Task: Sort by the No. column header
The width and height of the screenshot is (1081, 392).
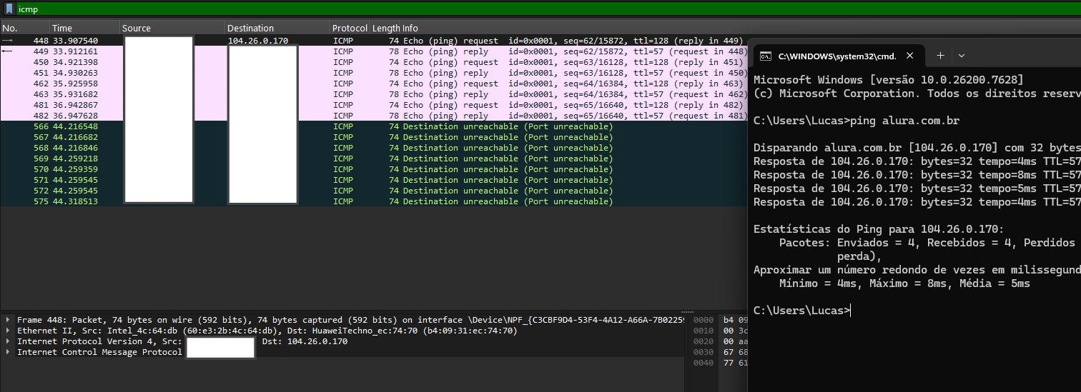Action: pyautogui.click(x=24, y=29)
